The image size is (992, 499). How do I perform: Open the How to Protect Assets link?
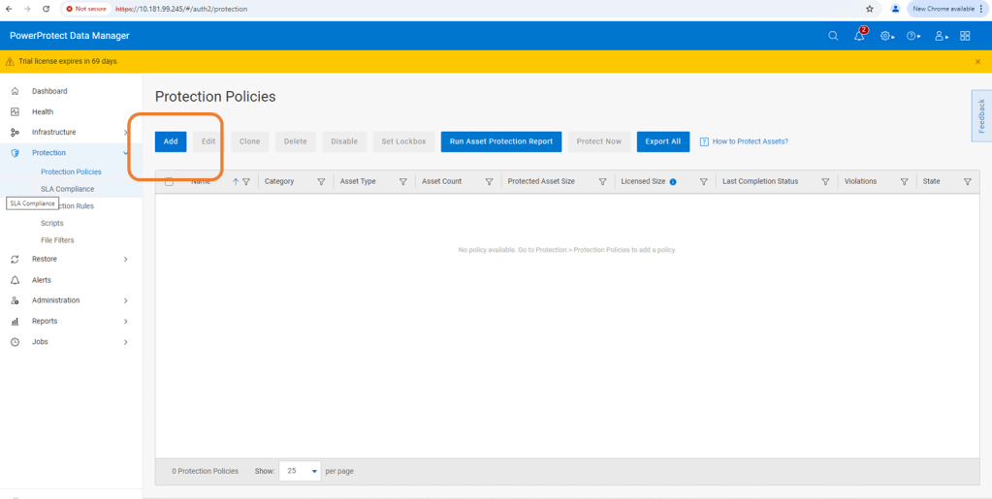(750, 141)
